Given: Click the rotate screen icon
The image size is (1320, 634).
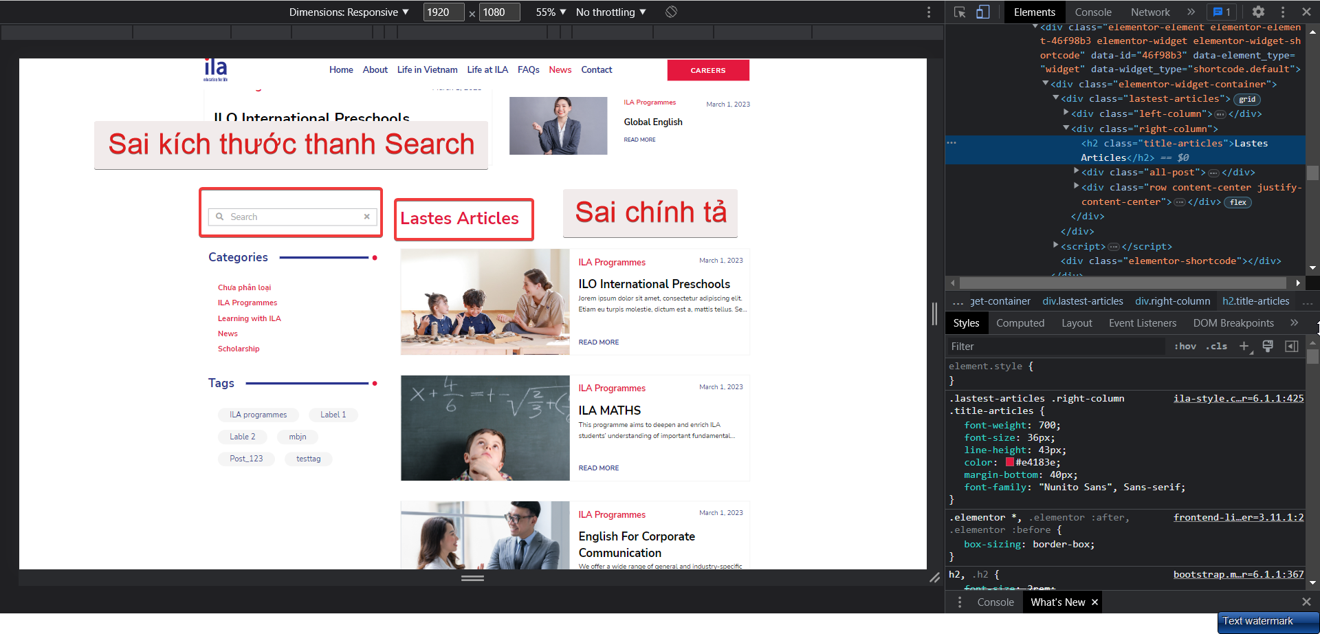Looking at the screenshot, I should [672, 12].
